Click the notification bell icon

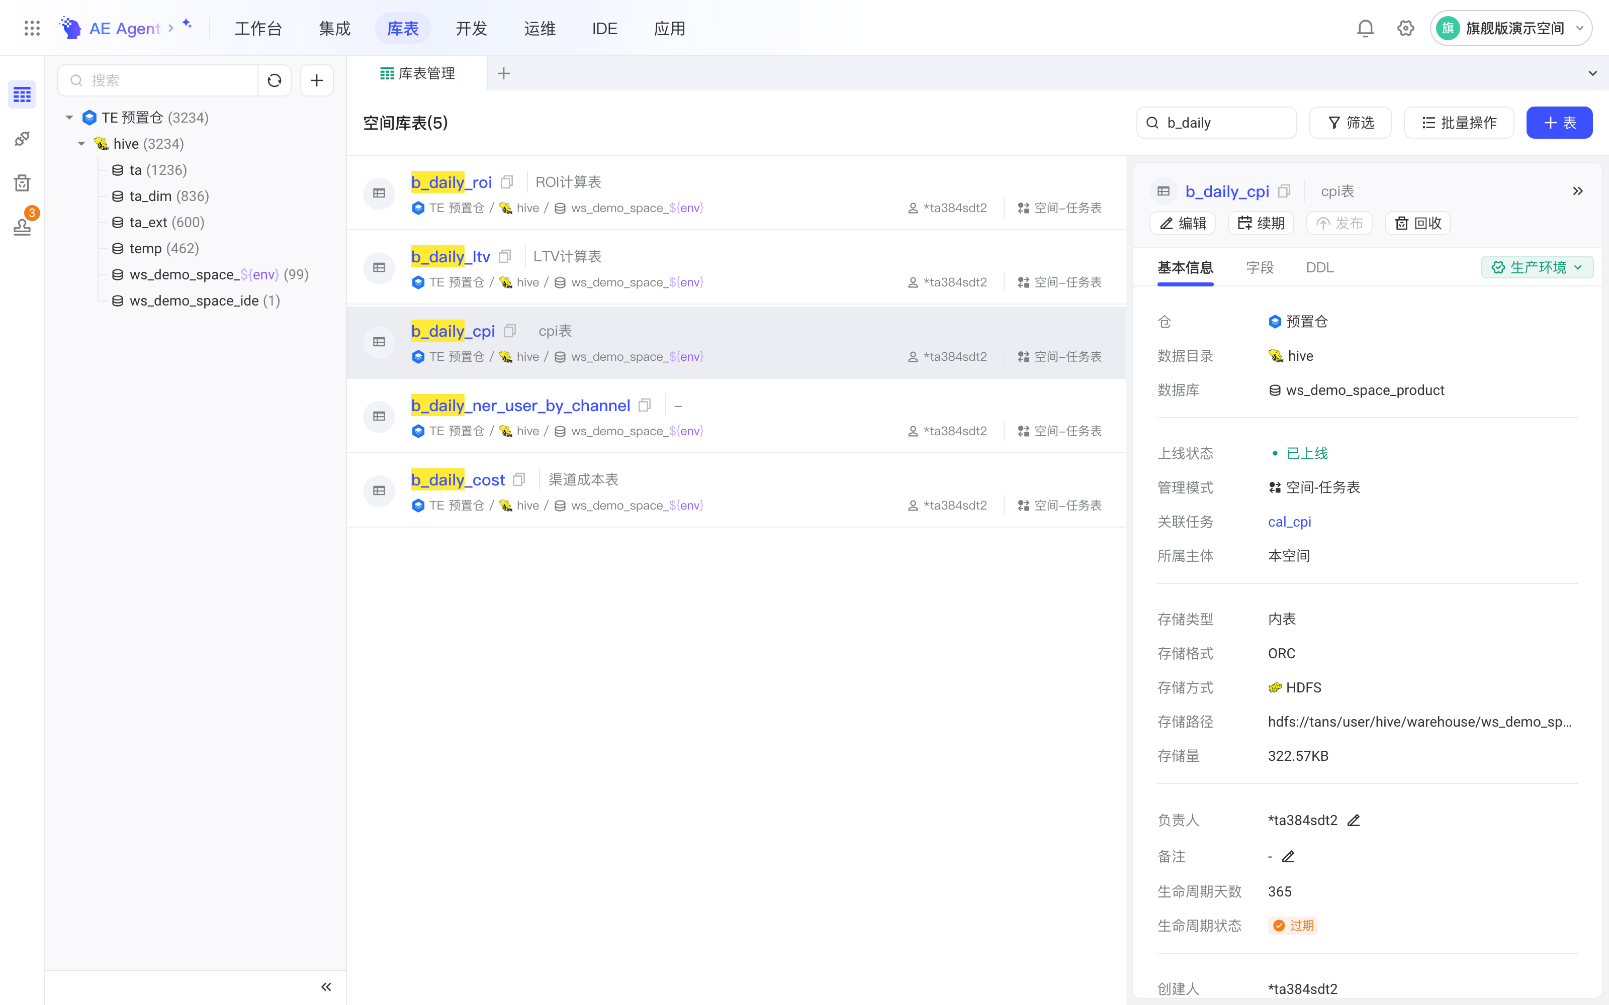(x=1365, y=28)
